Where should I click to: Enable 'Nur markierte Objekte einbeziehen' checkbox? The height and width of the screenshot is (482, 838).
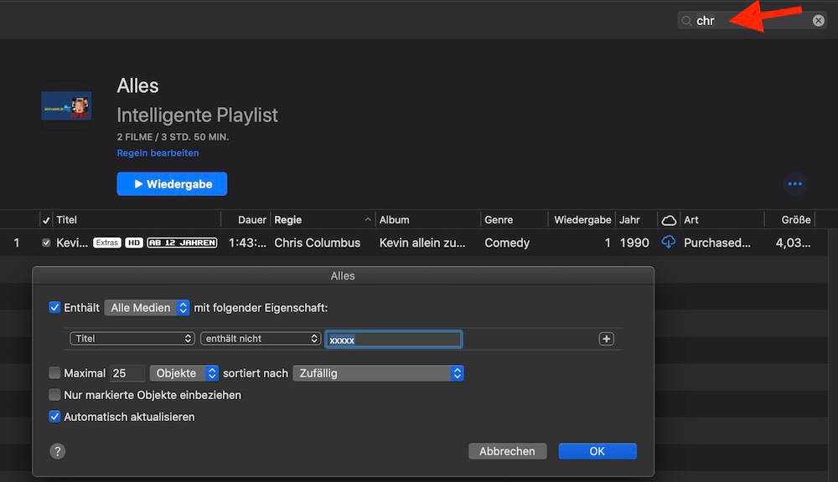(x=55, y=395)
